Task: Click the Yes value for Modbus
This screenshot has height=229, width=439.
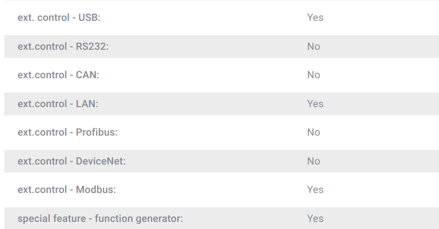Action: click(315, 190)
